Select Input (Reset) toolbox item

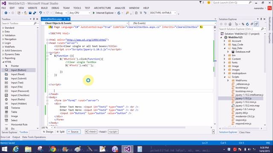coord(17,74)
